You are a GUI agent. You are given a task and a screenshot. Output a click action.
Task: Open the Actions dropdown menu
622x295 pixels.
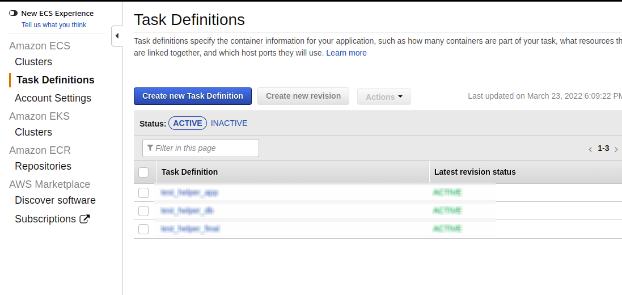(x=384, y=97)
